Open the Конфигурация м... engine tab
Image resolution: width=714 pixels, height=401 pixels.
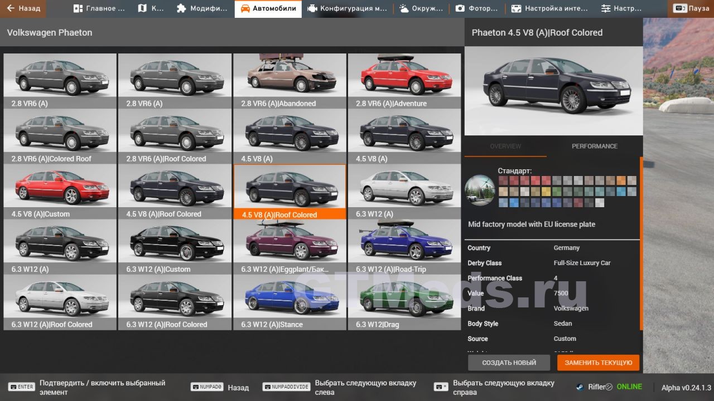(348, 8)
